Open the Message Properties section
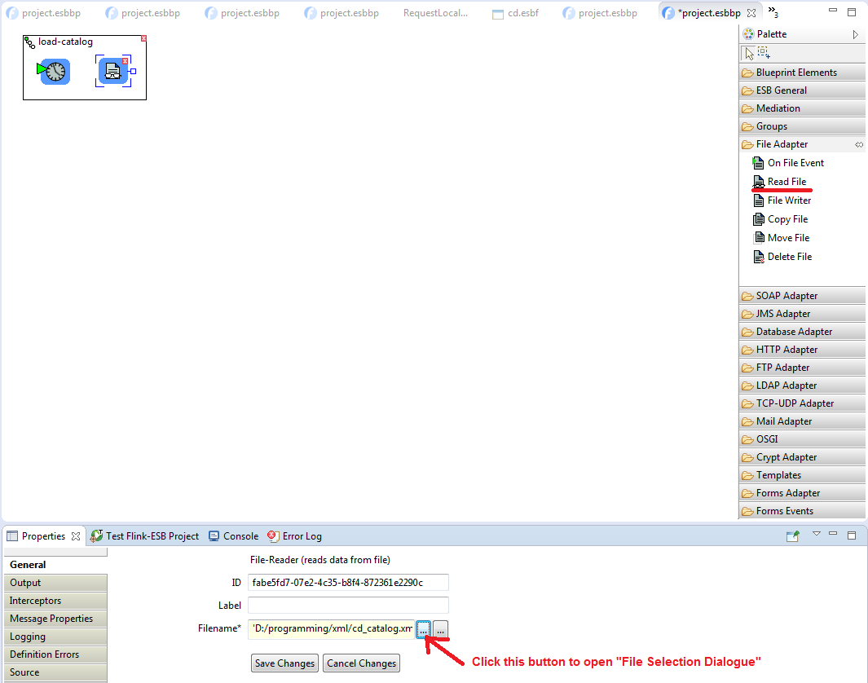The height and width of the screenshot is (683, 868). coord(51,619)
